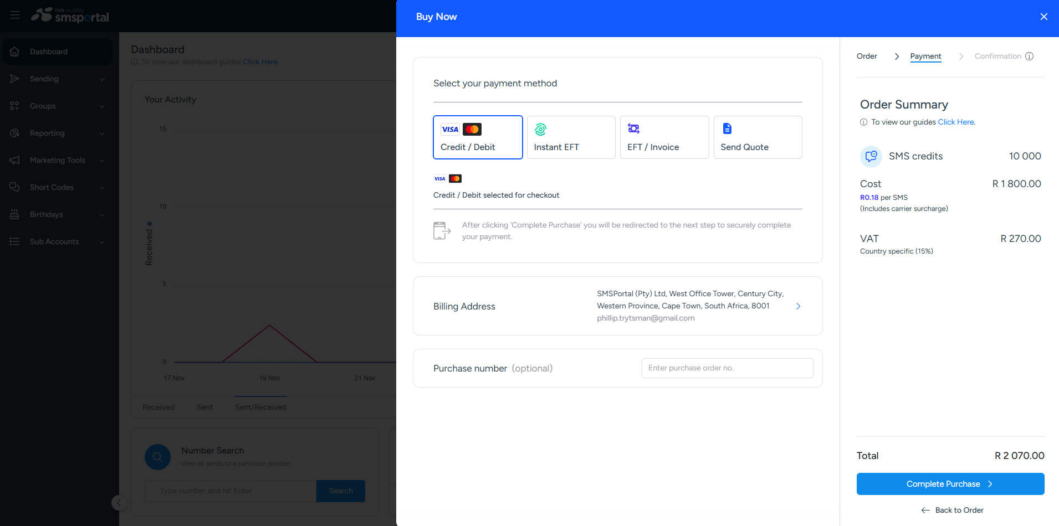Open the Order Summary guides Click Here link
Screen dimensions: 1059x526
point(956,122)
